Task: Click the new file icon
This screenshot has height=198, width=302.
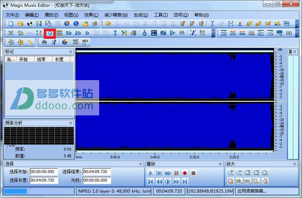Action: (11, 24)
